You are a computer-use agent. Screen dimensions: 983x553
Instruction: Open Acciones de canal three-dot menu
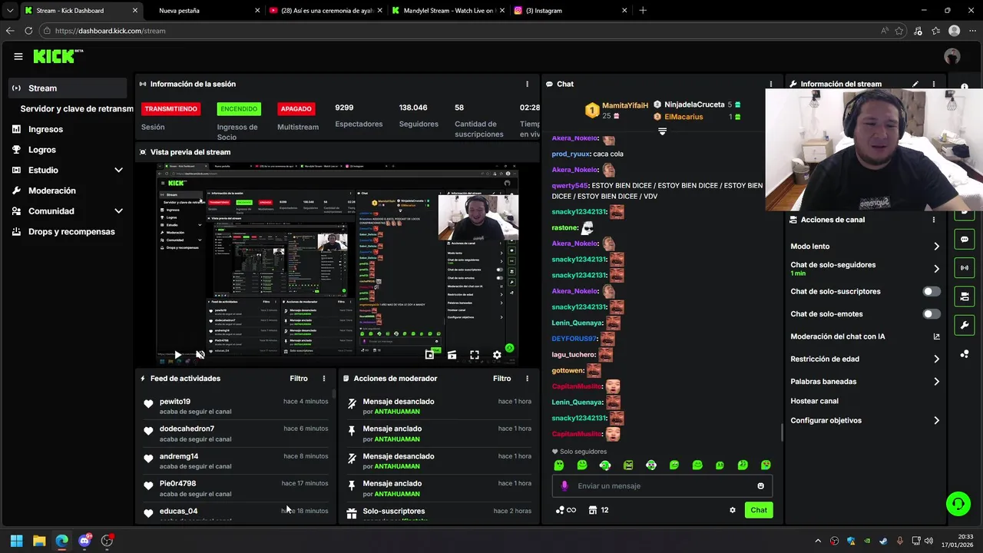pyautogui.click(x=934, y=220)
